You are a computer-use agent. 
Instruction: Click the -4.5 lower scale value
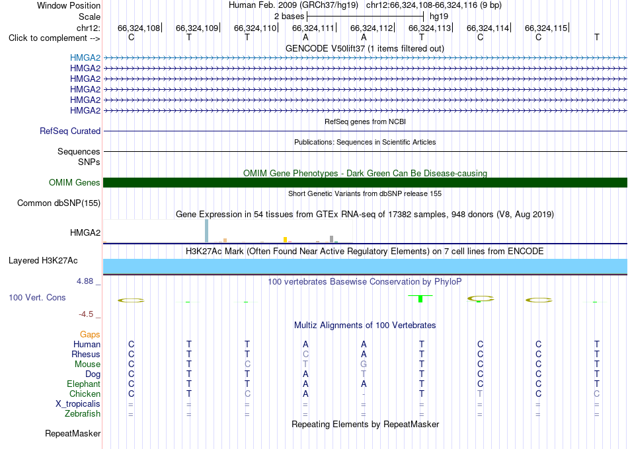coord(86,314)
